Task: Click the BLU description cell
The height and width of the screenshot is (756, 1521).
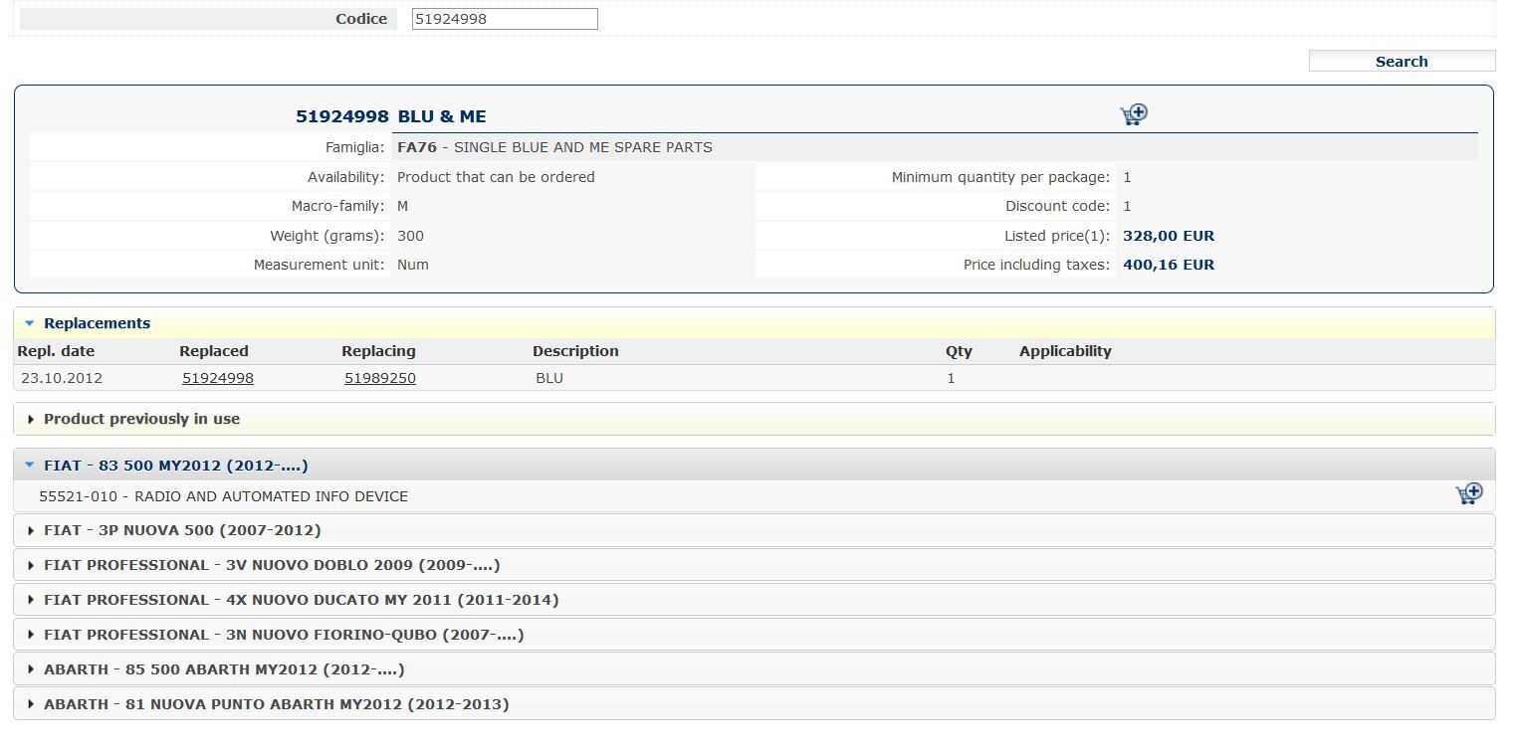Action: (x=549, y=378)
